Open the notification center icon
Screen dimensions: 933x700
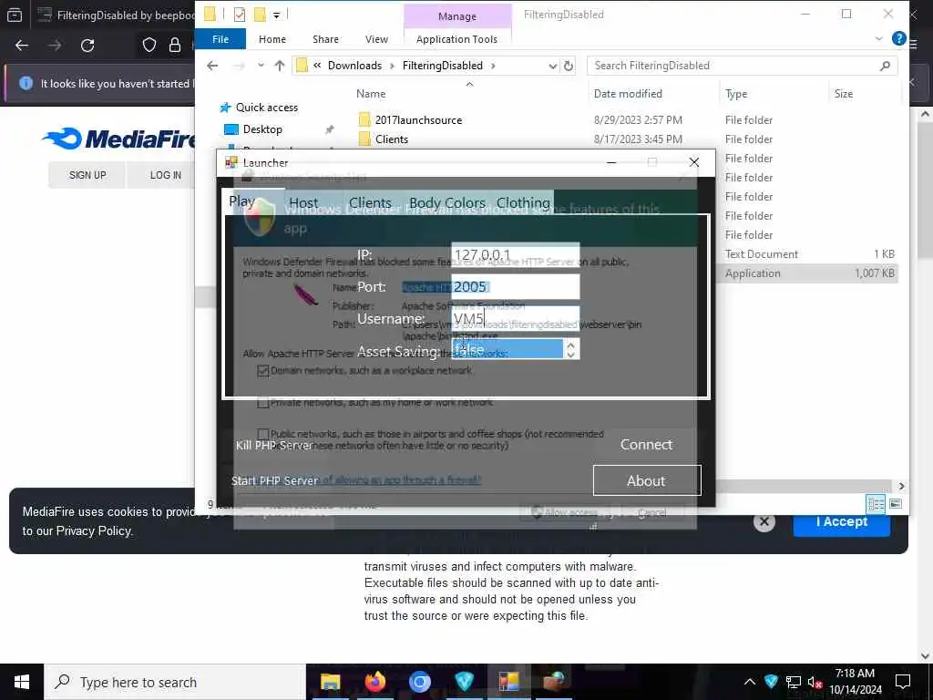[x=903, y=682]
